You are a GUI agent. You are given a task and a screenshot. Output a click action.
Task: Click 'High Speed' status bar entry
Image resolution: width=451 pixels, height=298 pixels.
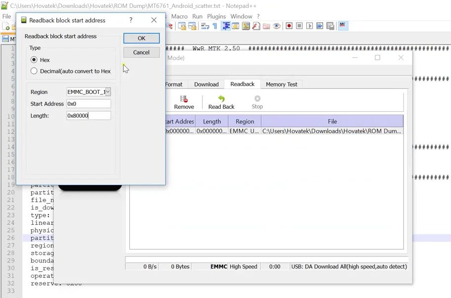244,267
